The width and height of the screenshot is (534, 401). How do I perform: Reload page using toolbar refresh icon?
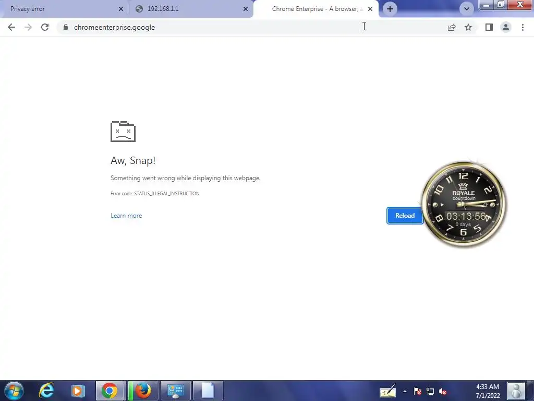point(45,27)
